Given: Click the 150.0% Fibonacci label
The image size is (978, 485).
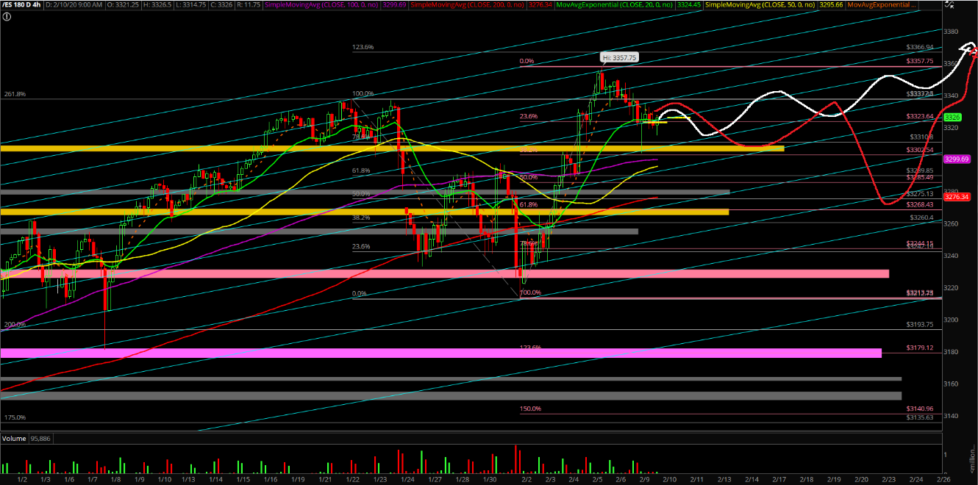Looking at the screenshot, I should point(530,409).
